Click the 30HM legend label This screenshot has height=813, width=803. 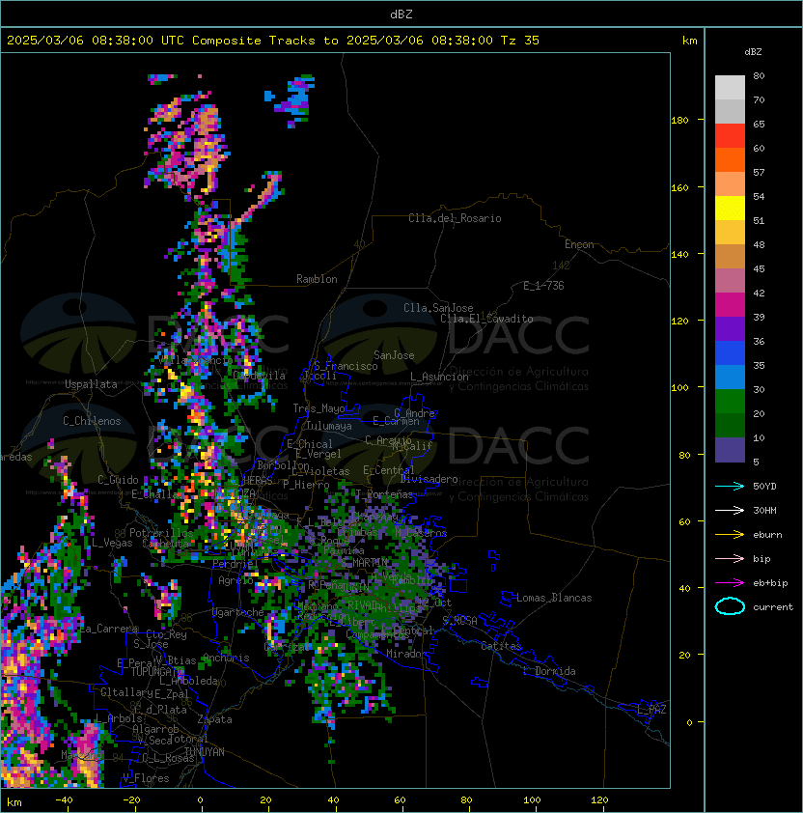click(764, 510)
